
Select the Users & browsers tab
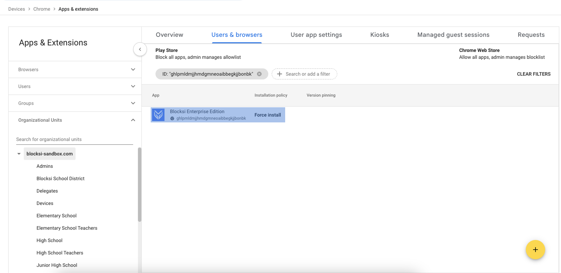[x=237, y=35]
